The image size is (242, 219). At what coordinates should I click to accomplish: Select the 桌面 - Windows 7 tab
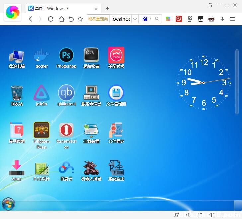coord(63,8)
